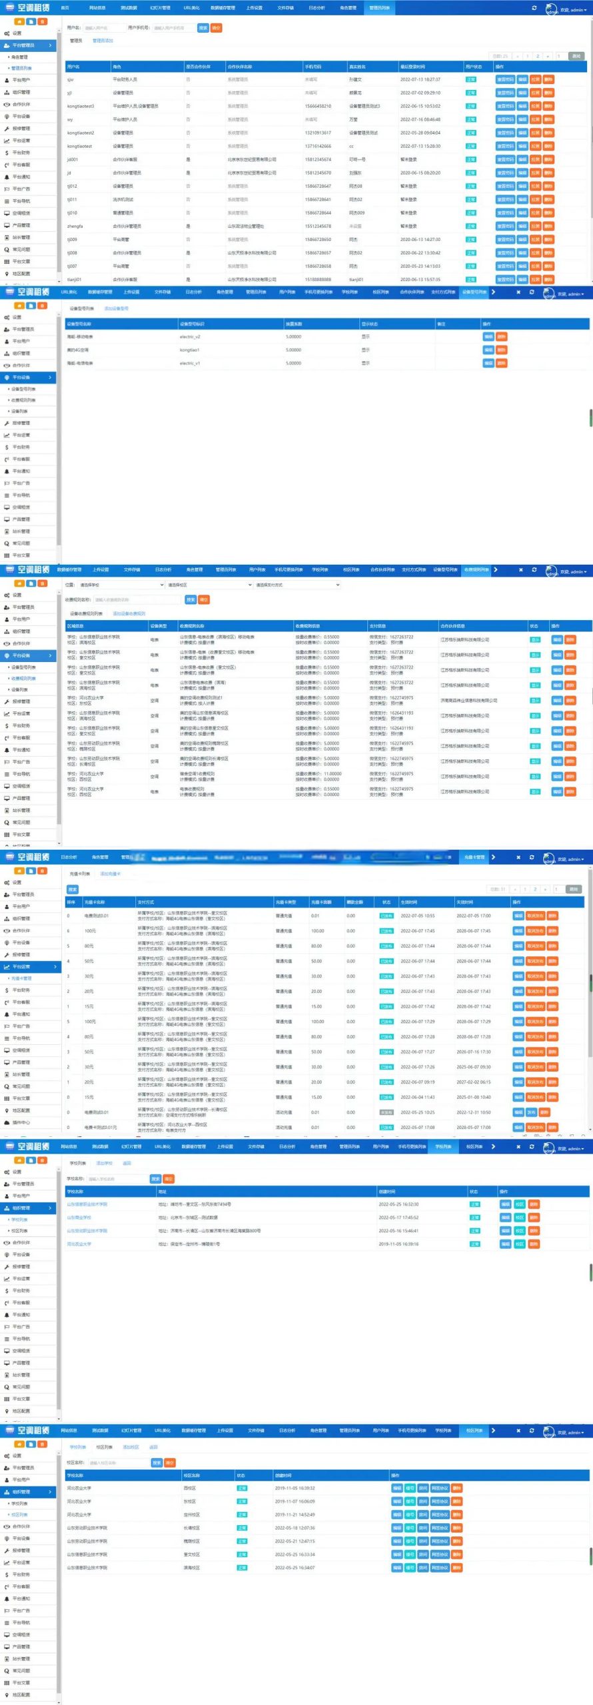The height and width of the screenshot is (1705, 593).
Task: Close tabs with the X icon in the 设备型号列表 panel
Action: coord(518,292)
